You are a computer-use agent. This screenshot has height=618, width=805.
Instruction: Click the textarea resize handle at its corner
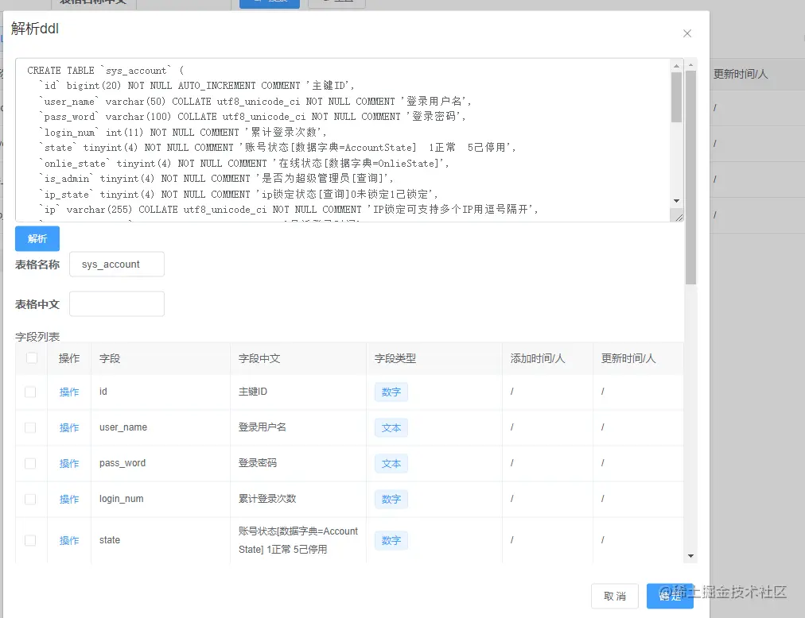click(679, 217)
